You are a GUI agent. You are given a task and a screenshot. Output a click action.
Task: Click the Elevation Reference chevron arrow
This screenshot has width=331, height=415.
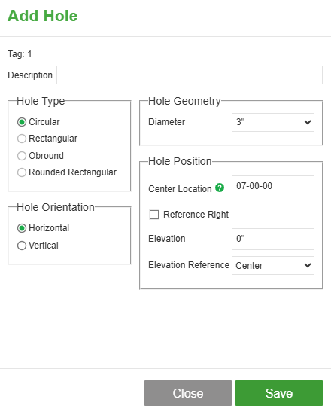pyautogui.click(x=307, y=265)
